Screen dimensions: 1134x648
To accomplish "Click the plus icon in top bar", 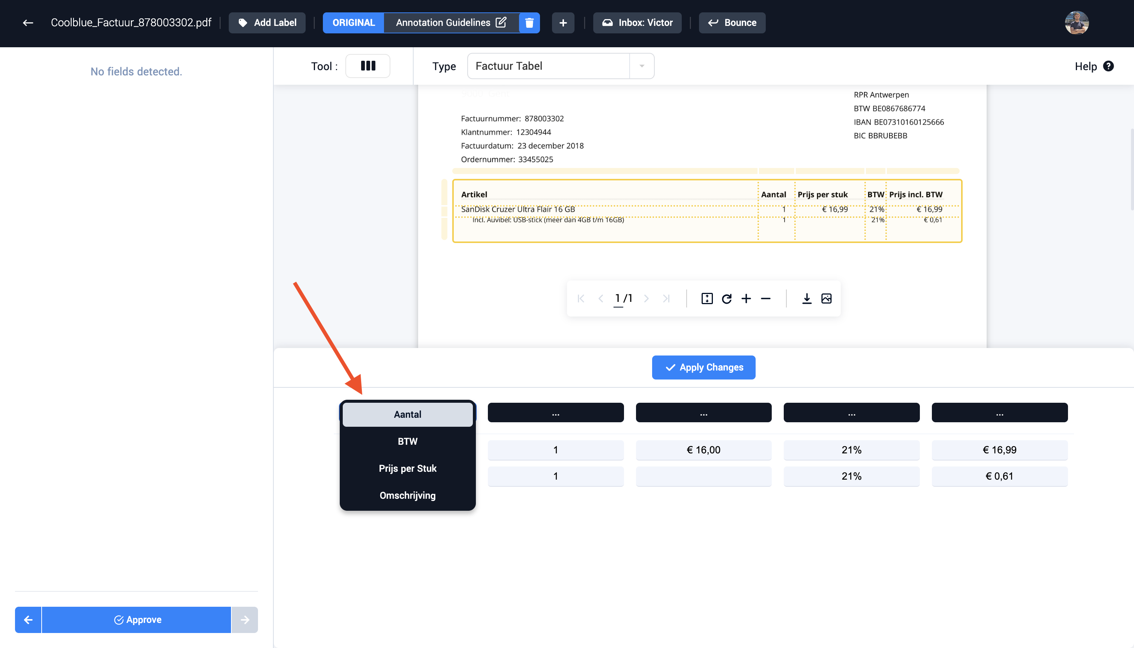I will pos(563,23).
